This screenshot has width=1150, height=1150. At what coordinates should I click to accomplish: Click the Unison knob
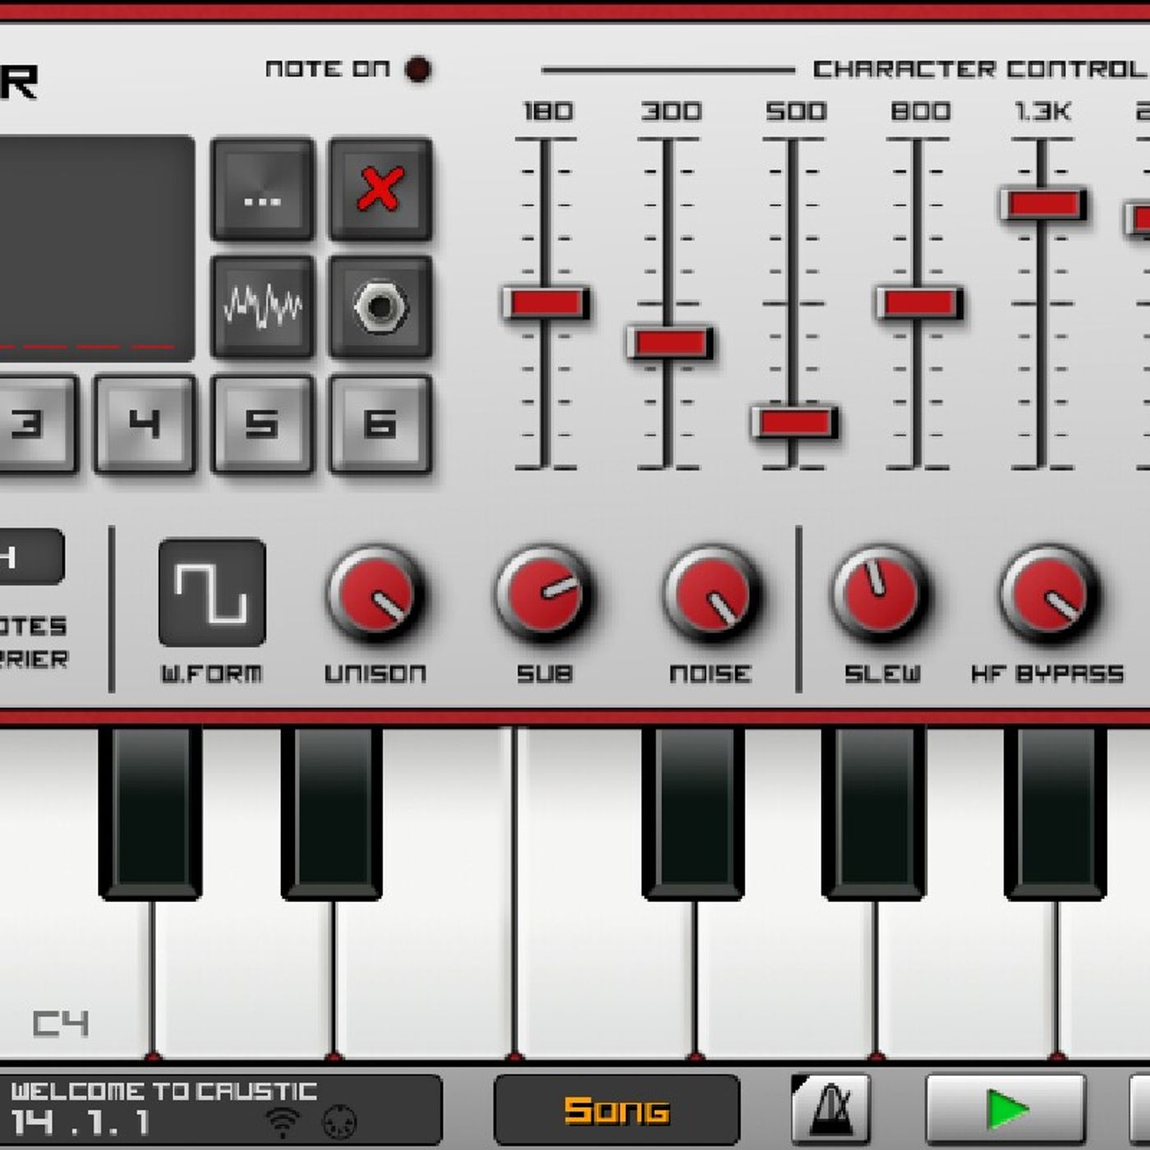click(x=375, y=595)
